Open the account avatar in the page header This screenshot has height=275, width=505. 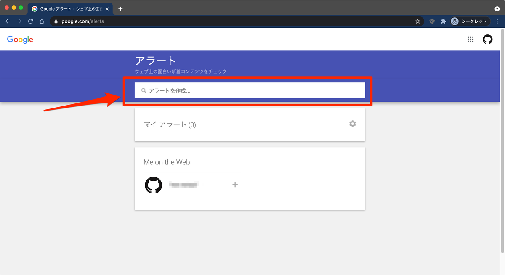tap(487, 40)
